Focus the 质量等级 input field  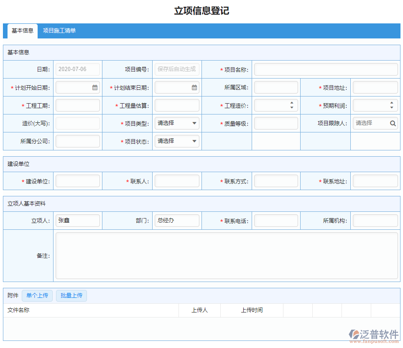pos(276,123)
